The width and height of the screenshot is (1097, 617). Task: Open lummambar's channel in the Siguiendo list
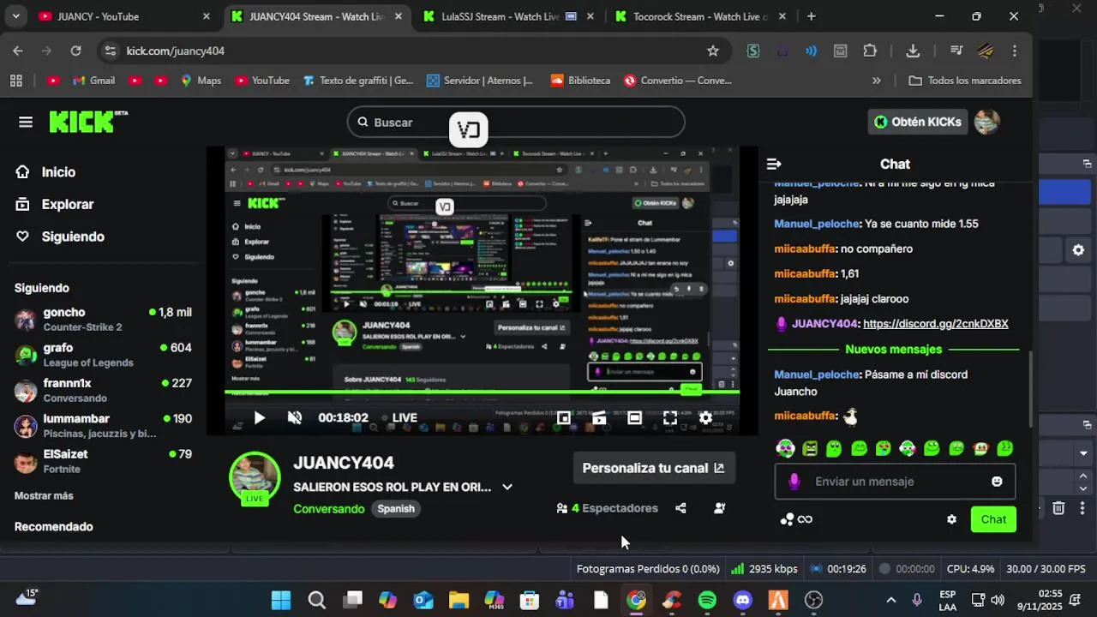tap(103, 426)
